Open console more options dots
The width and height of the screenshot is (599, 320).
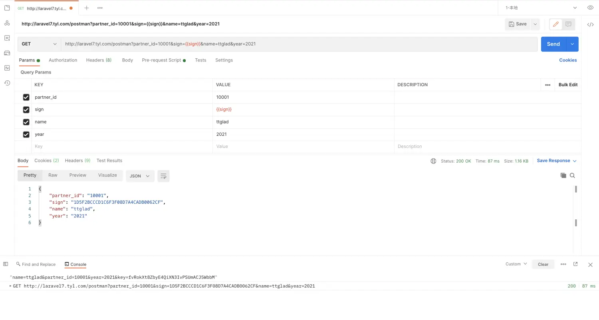click(563, 264)
